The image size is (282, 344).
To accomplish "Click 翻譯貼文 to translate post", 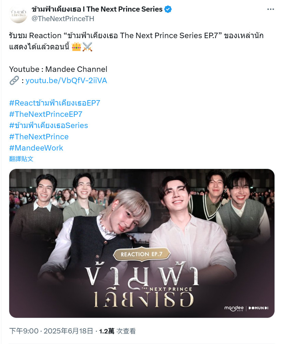I will tap(21, 159).
